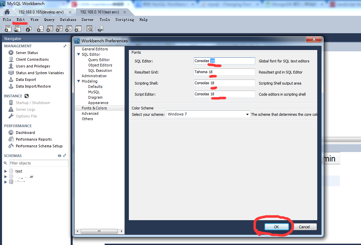Viewport: 361px width, 245px height.
Task: Click Status and System Variables icon
Action: [11, 73]
